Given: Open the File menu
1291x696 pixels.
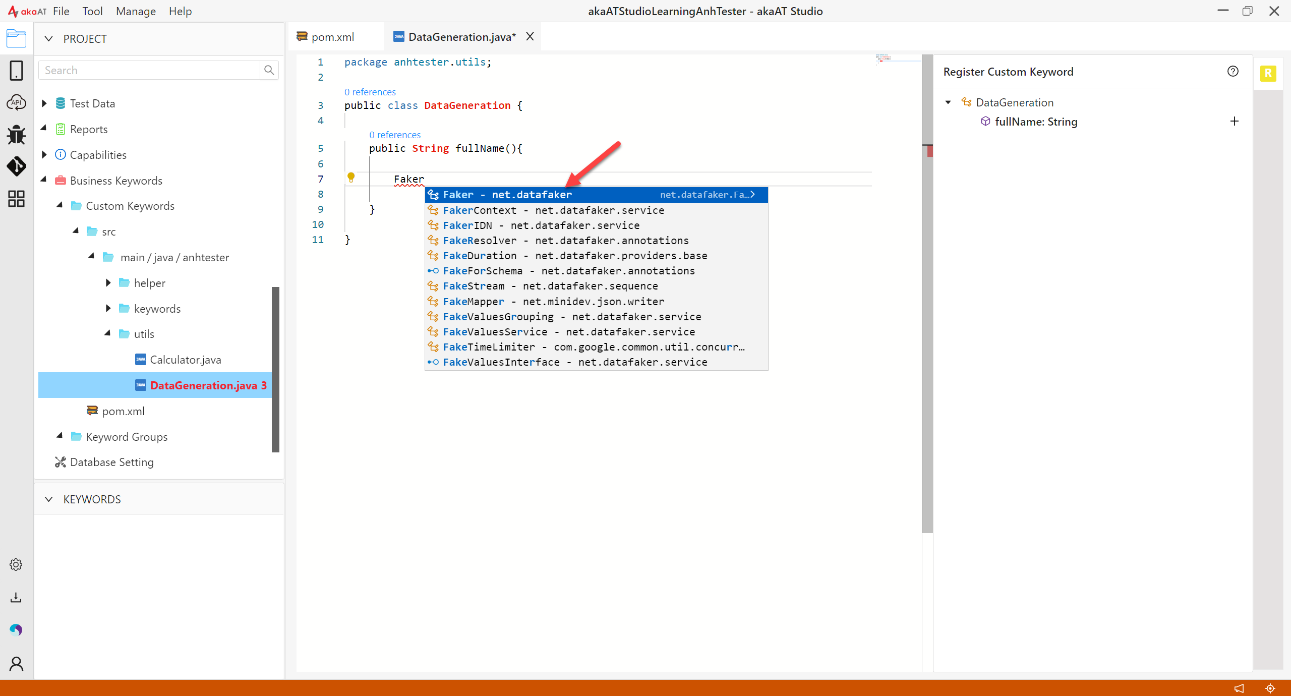Looking at the screenshot, I should (61, 11).
